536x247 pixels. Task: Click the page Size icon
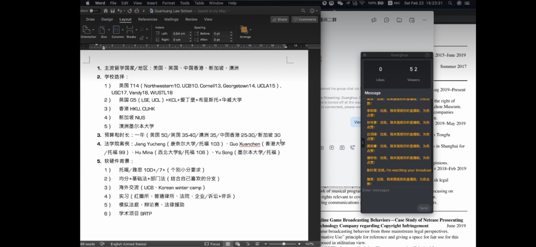coord(103,30)
